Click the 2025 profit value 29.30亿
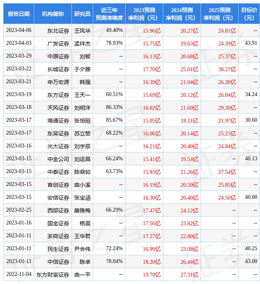 tap(227, 108)
